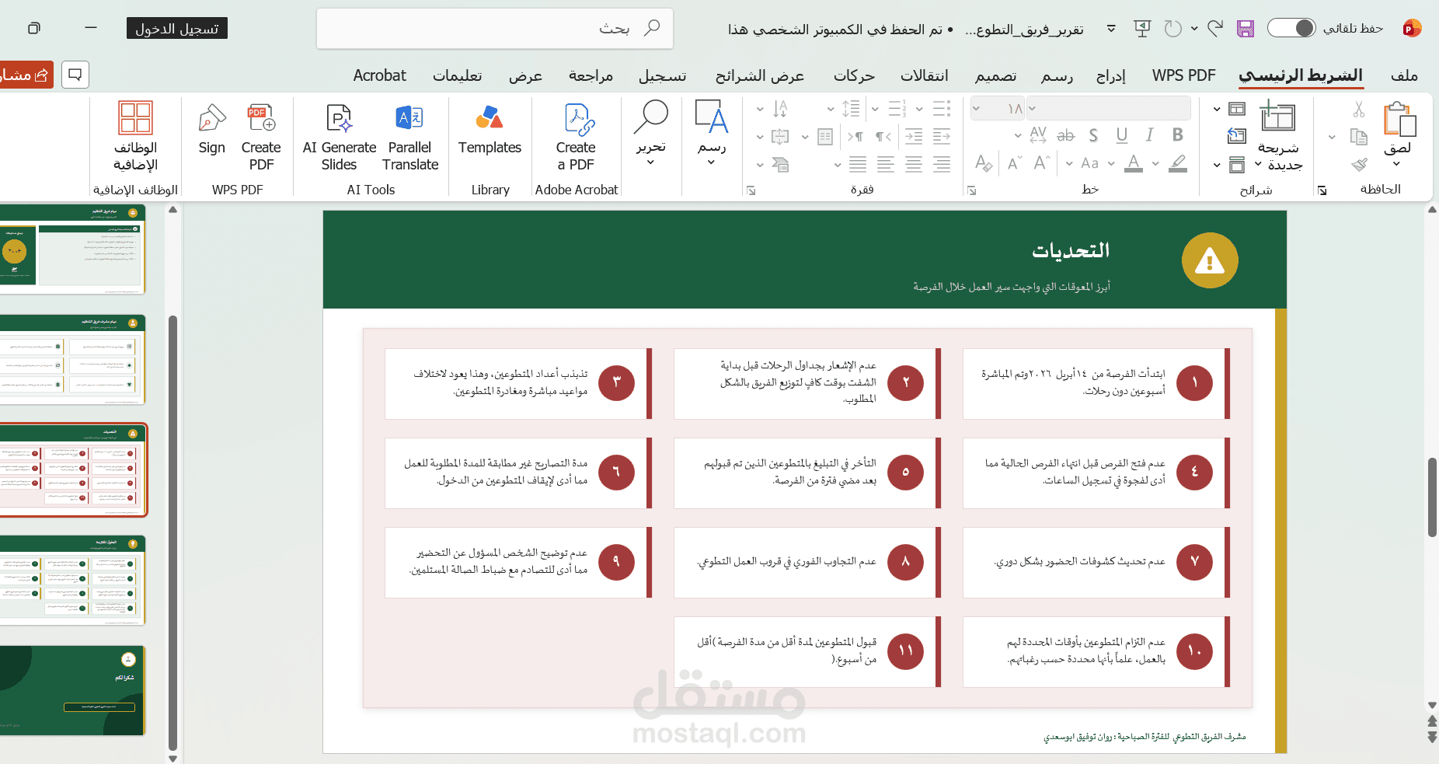Select the Format Painter brush icon

pos(1358,164)
